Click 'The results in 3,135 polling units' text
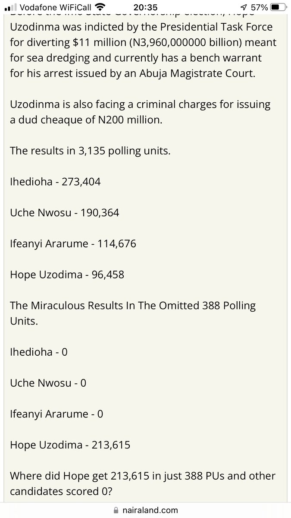Image resolution: width=291 pixels, height=518 pixels. point(91,151)
